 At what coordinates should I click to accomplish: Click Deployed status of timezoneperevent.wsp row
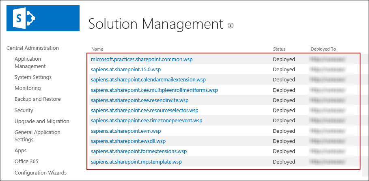pyautogui.click(x=284, y=120)
